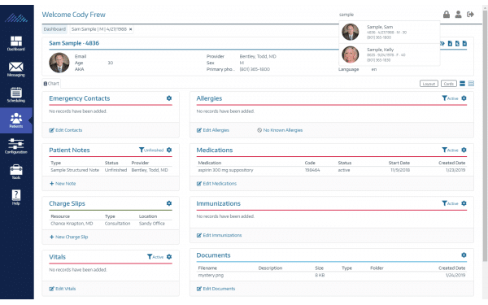Open Vitals card settings gear

click(169, 257)
